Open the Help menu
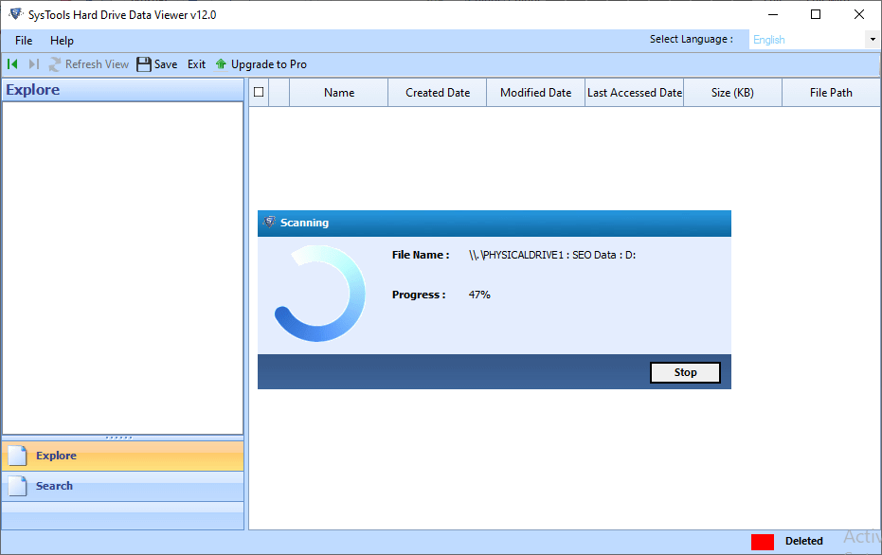 (62, 41)
